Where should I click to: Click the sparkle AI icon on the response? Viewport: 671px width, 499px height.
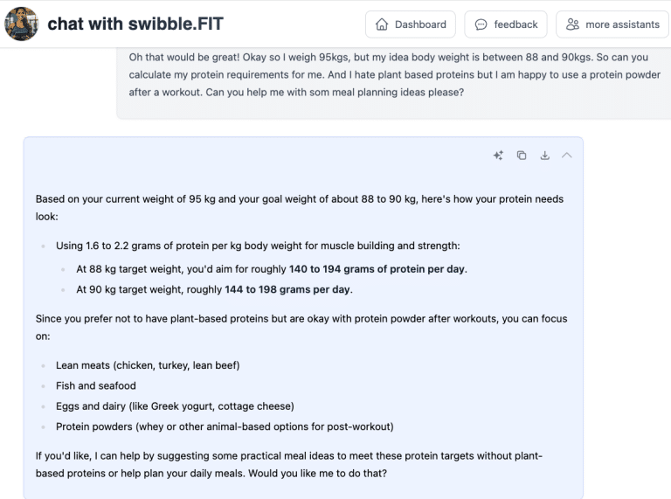pyautogui.click(x=498, y=156)
